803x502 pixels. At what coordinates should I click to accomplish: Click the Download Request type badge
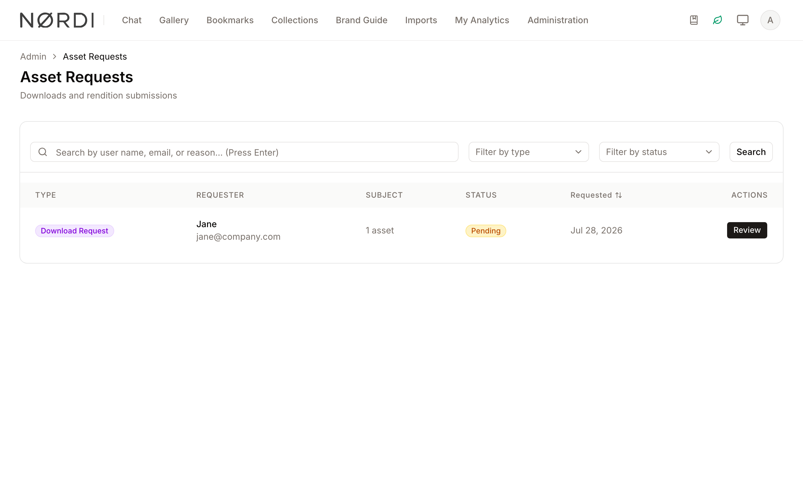click(75, 231)
